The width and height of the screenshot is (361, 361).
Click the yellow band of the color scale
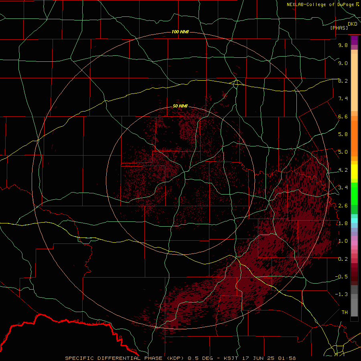click(354, 172)
